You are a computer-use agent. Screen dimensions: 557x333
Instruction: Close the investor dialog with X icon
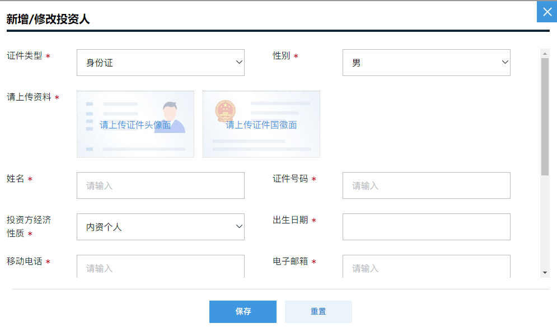tap(547, 12)
